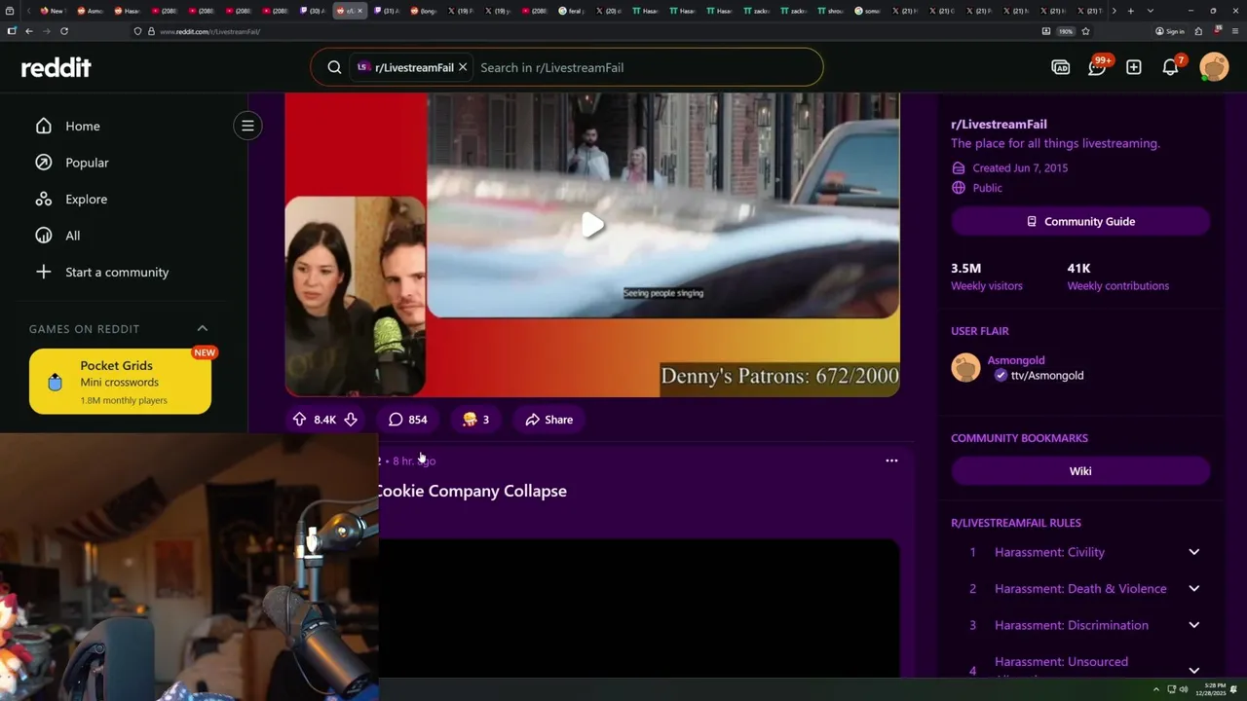The width and height of the screenshot is (1247, 701).
Task: Click the red badged extension icon
Action: [1217, 30]
